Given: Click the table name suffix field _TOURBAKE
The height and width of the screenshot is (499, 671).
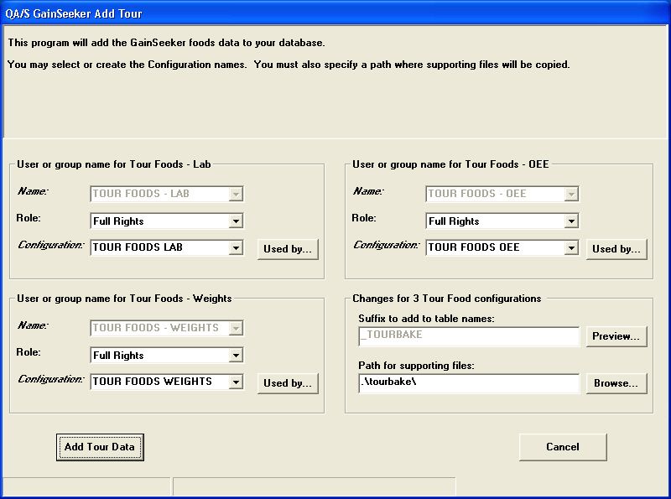Looking at the screenshot, I should [x=468, y=336].
